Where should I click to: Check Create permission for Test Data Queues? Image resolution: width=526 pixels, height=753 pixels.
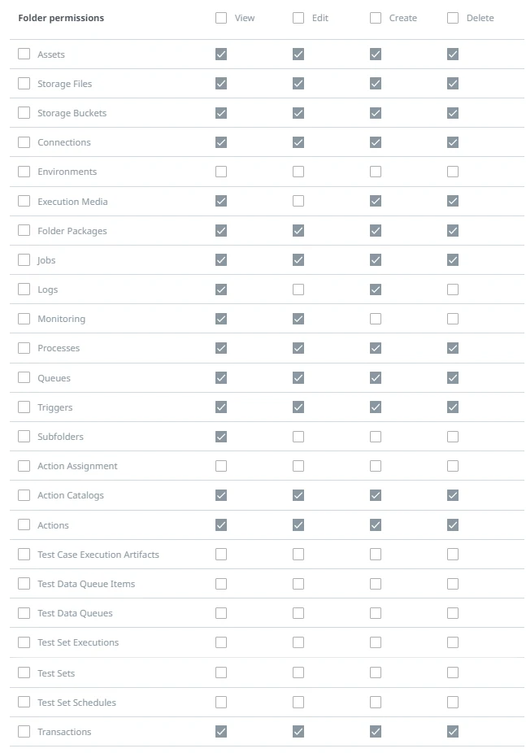[x=376, y=613]
